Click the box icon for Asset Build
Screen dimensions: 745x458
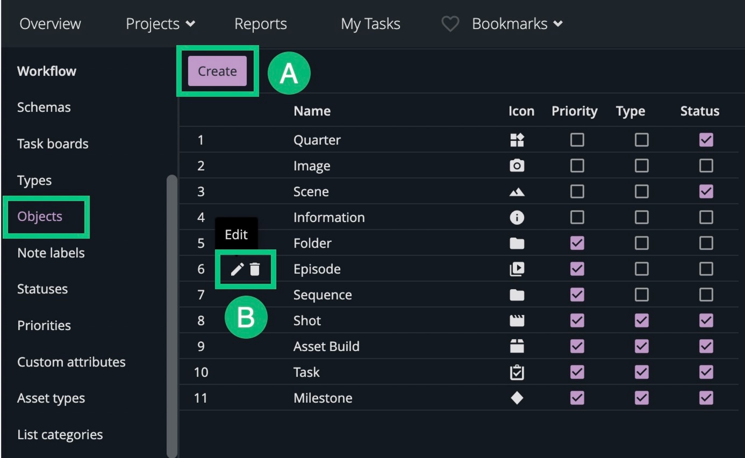tap(517, 346)
